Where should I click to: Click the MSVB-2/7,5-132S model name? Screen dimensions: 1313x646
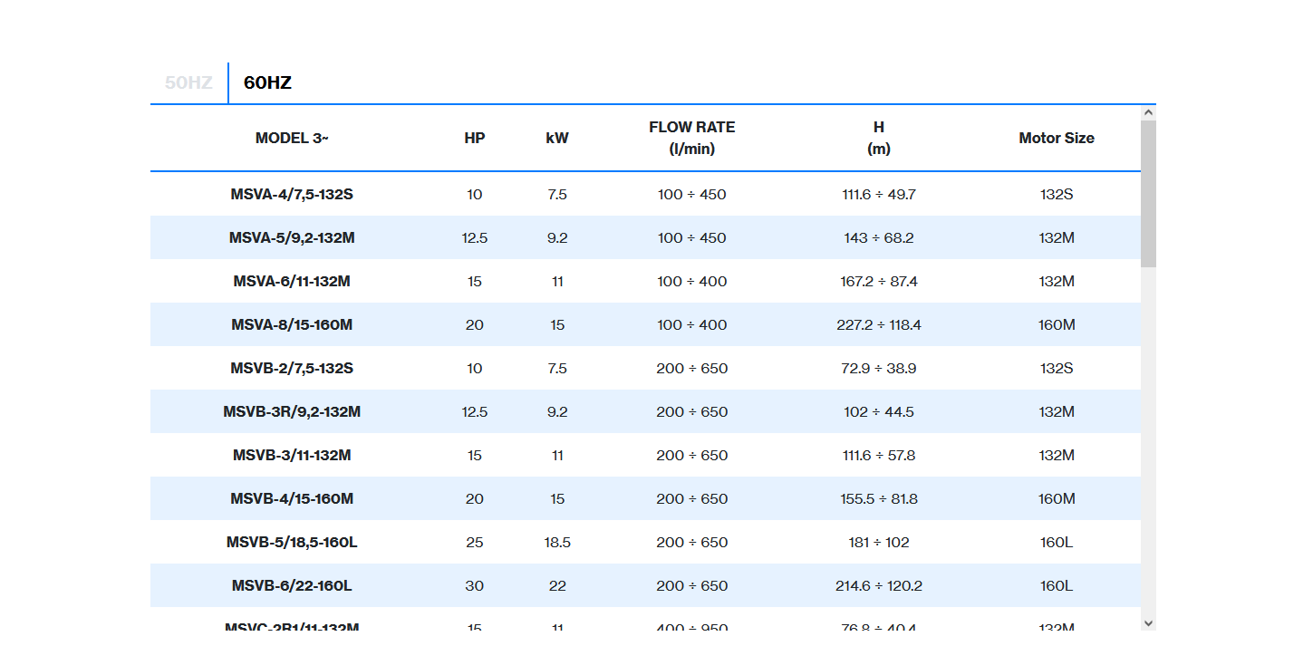[x=292, y=368]
